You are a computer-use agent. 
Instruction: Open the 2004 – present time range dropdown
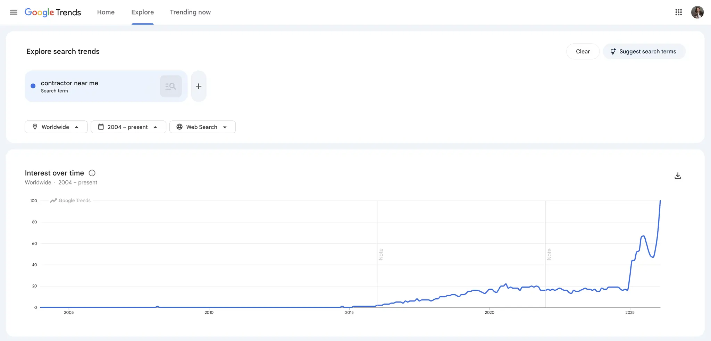(128, 127)
